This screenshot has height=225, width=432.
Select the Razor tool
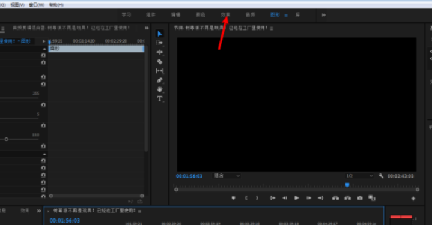pos(159,62)
